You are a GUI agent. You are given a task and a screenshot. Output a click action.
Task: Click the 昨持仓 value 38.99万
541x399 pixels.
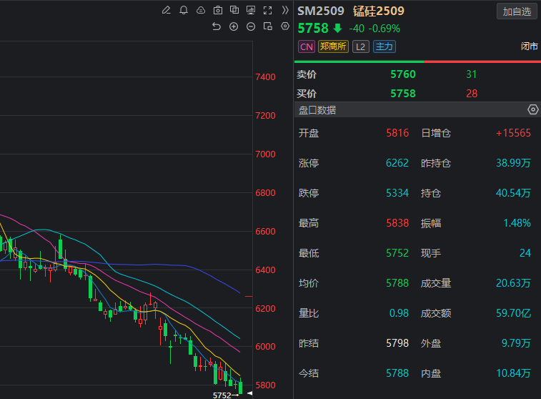click(x=513, y=163)
